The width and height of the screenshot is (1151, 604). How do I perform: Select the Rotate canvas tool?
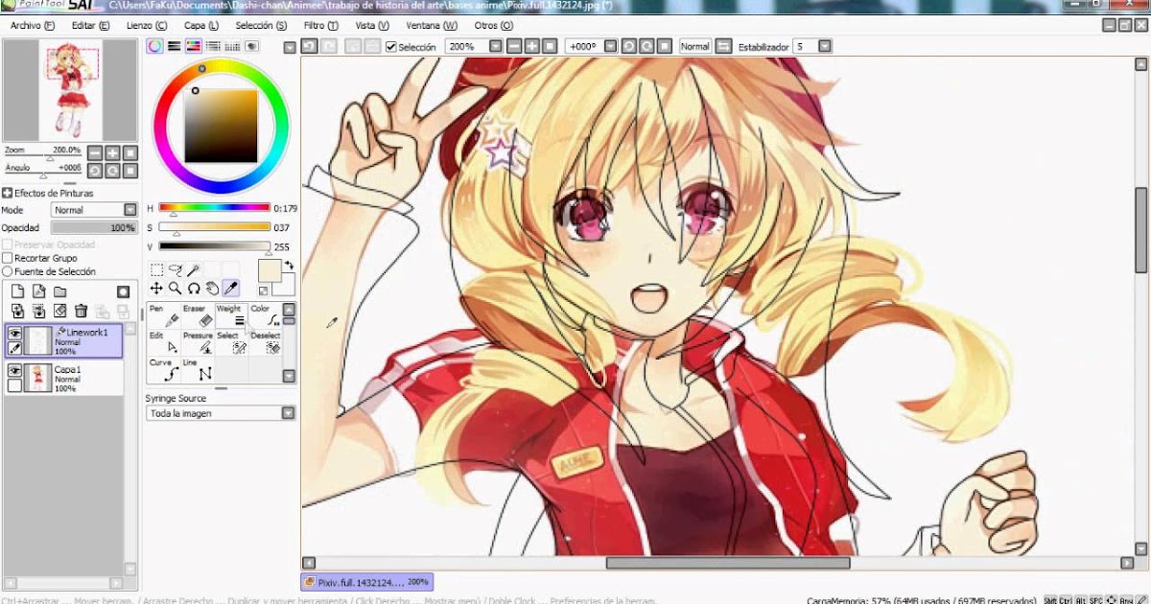coord(194,288)
